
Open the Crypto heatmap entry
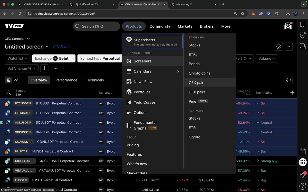pyautogui.click(x=210, y=137)
